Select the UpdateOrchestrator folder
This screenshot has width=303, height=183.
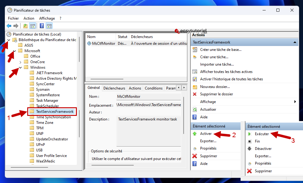(52, 139)
